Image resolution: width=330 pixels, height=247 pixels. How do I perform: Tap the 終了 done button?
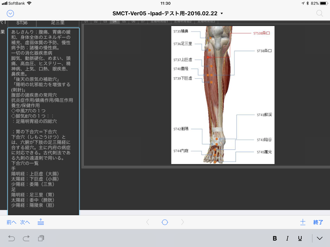pos(318,222)
